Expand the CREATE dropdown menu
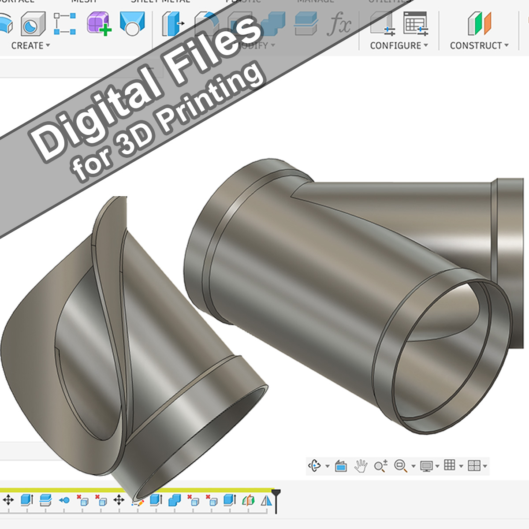 tap(30, 45)
